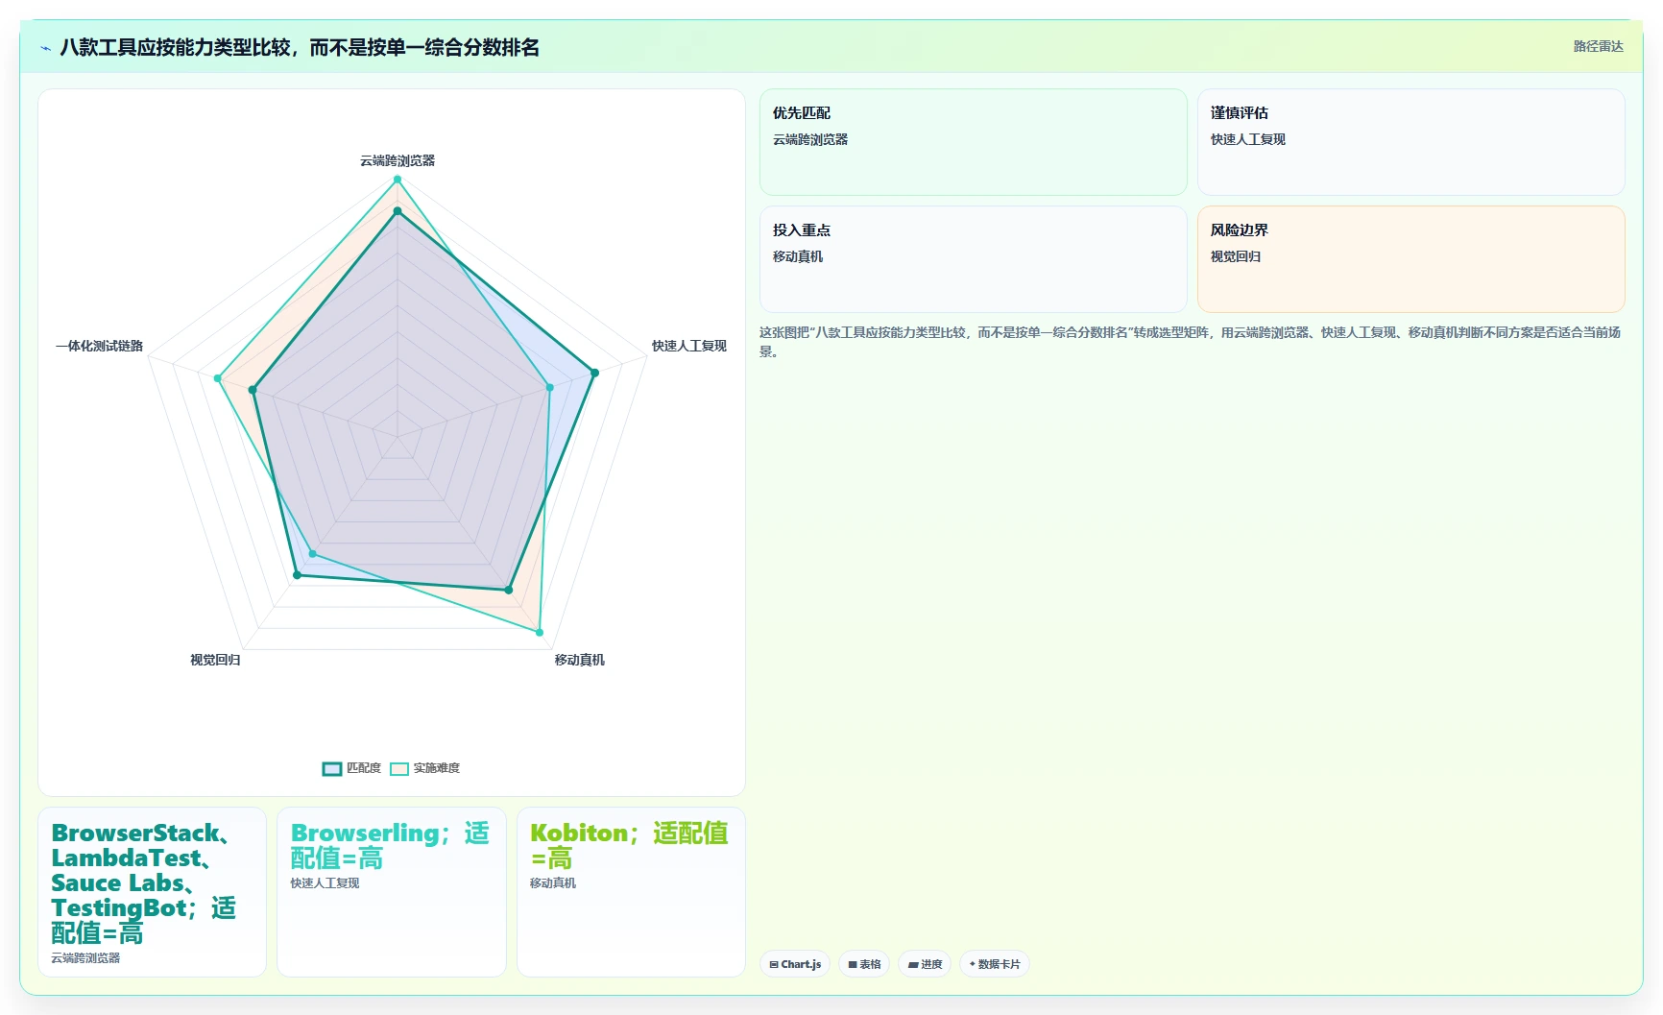The height and width of the screenshot is (1015, 1663).
Task: Select the 进度 tag chip
Action: [x=925, y=964]
